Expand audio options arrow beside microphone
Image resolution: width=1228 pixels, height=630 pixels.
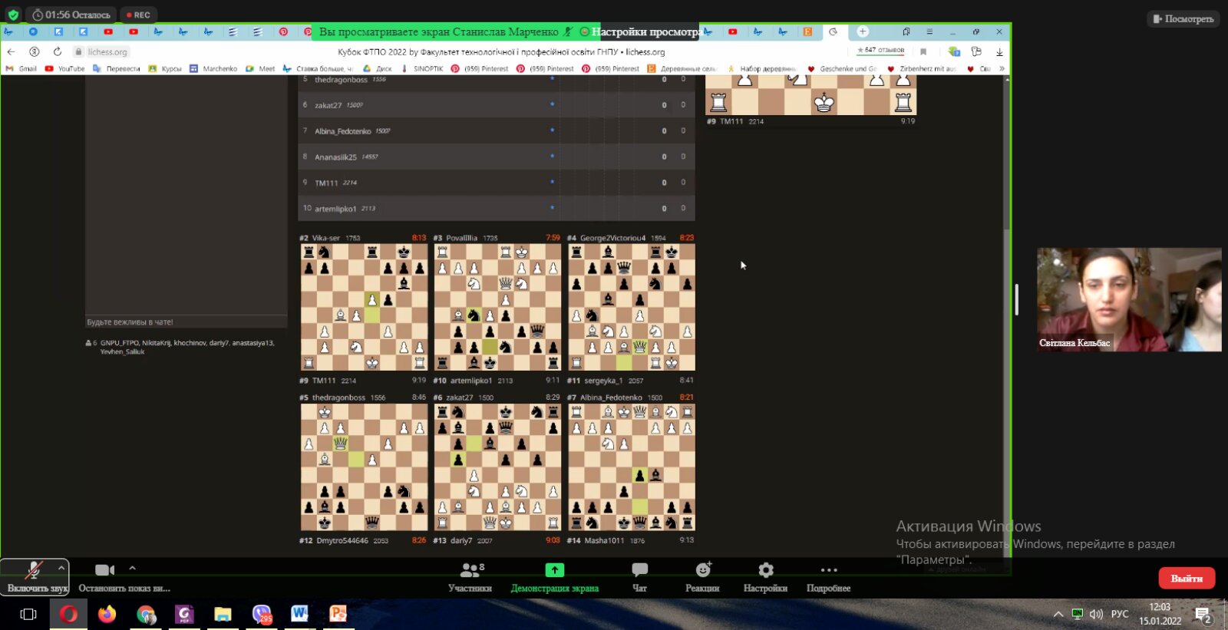61,568
